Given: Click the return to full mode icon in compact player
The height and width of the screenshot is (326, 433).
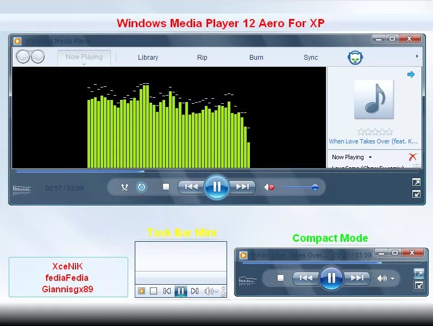Looking at the screenshot, I should [x=419, y=285].
